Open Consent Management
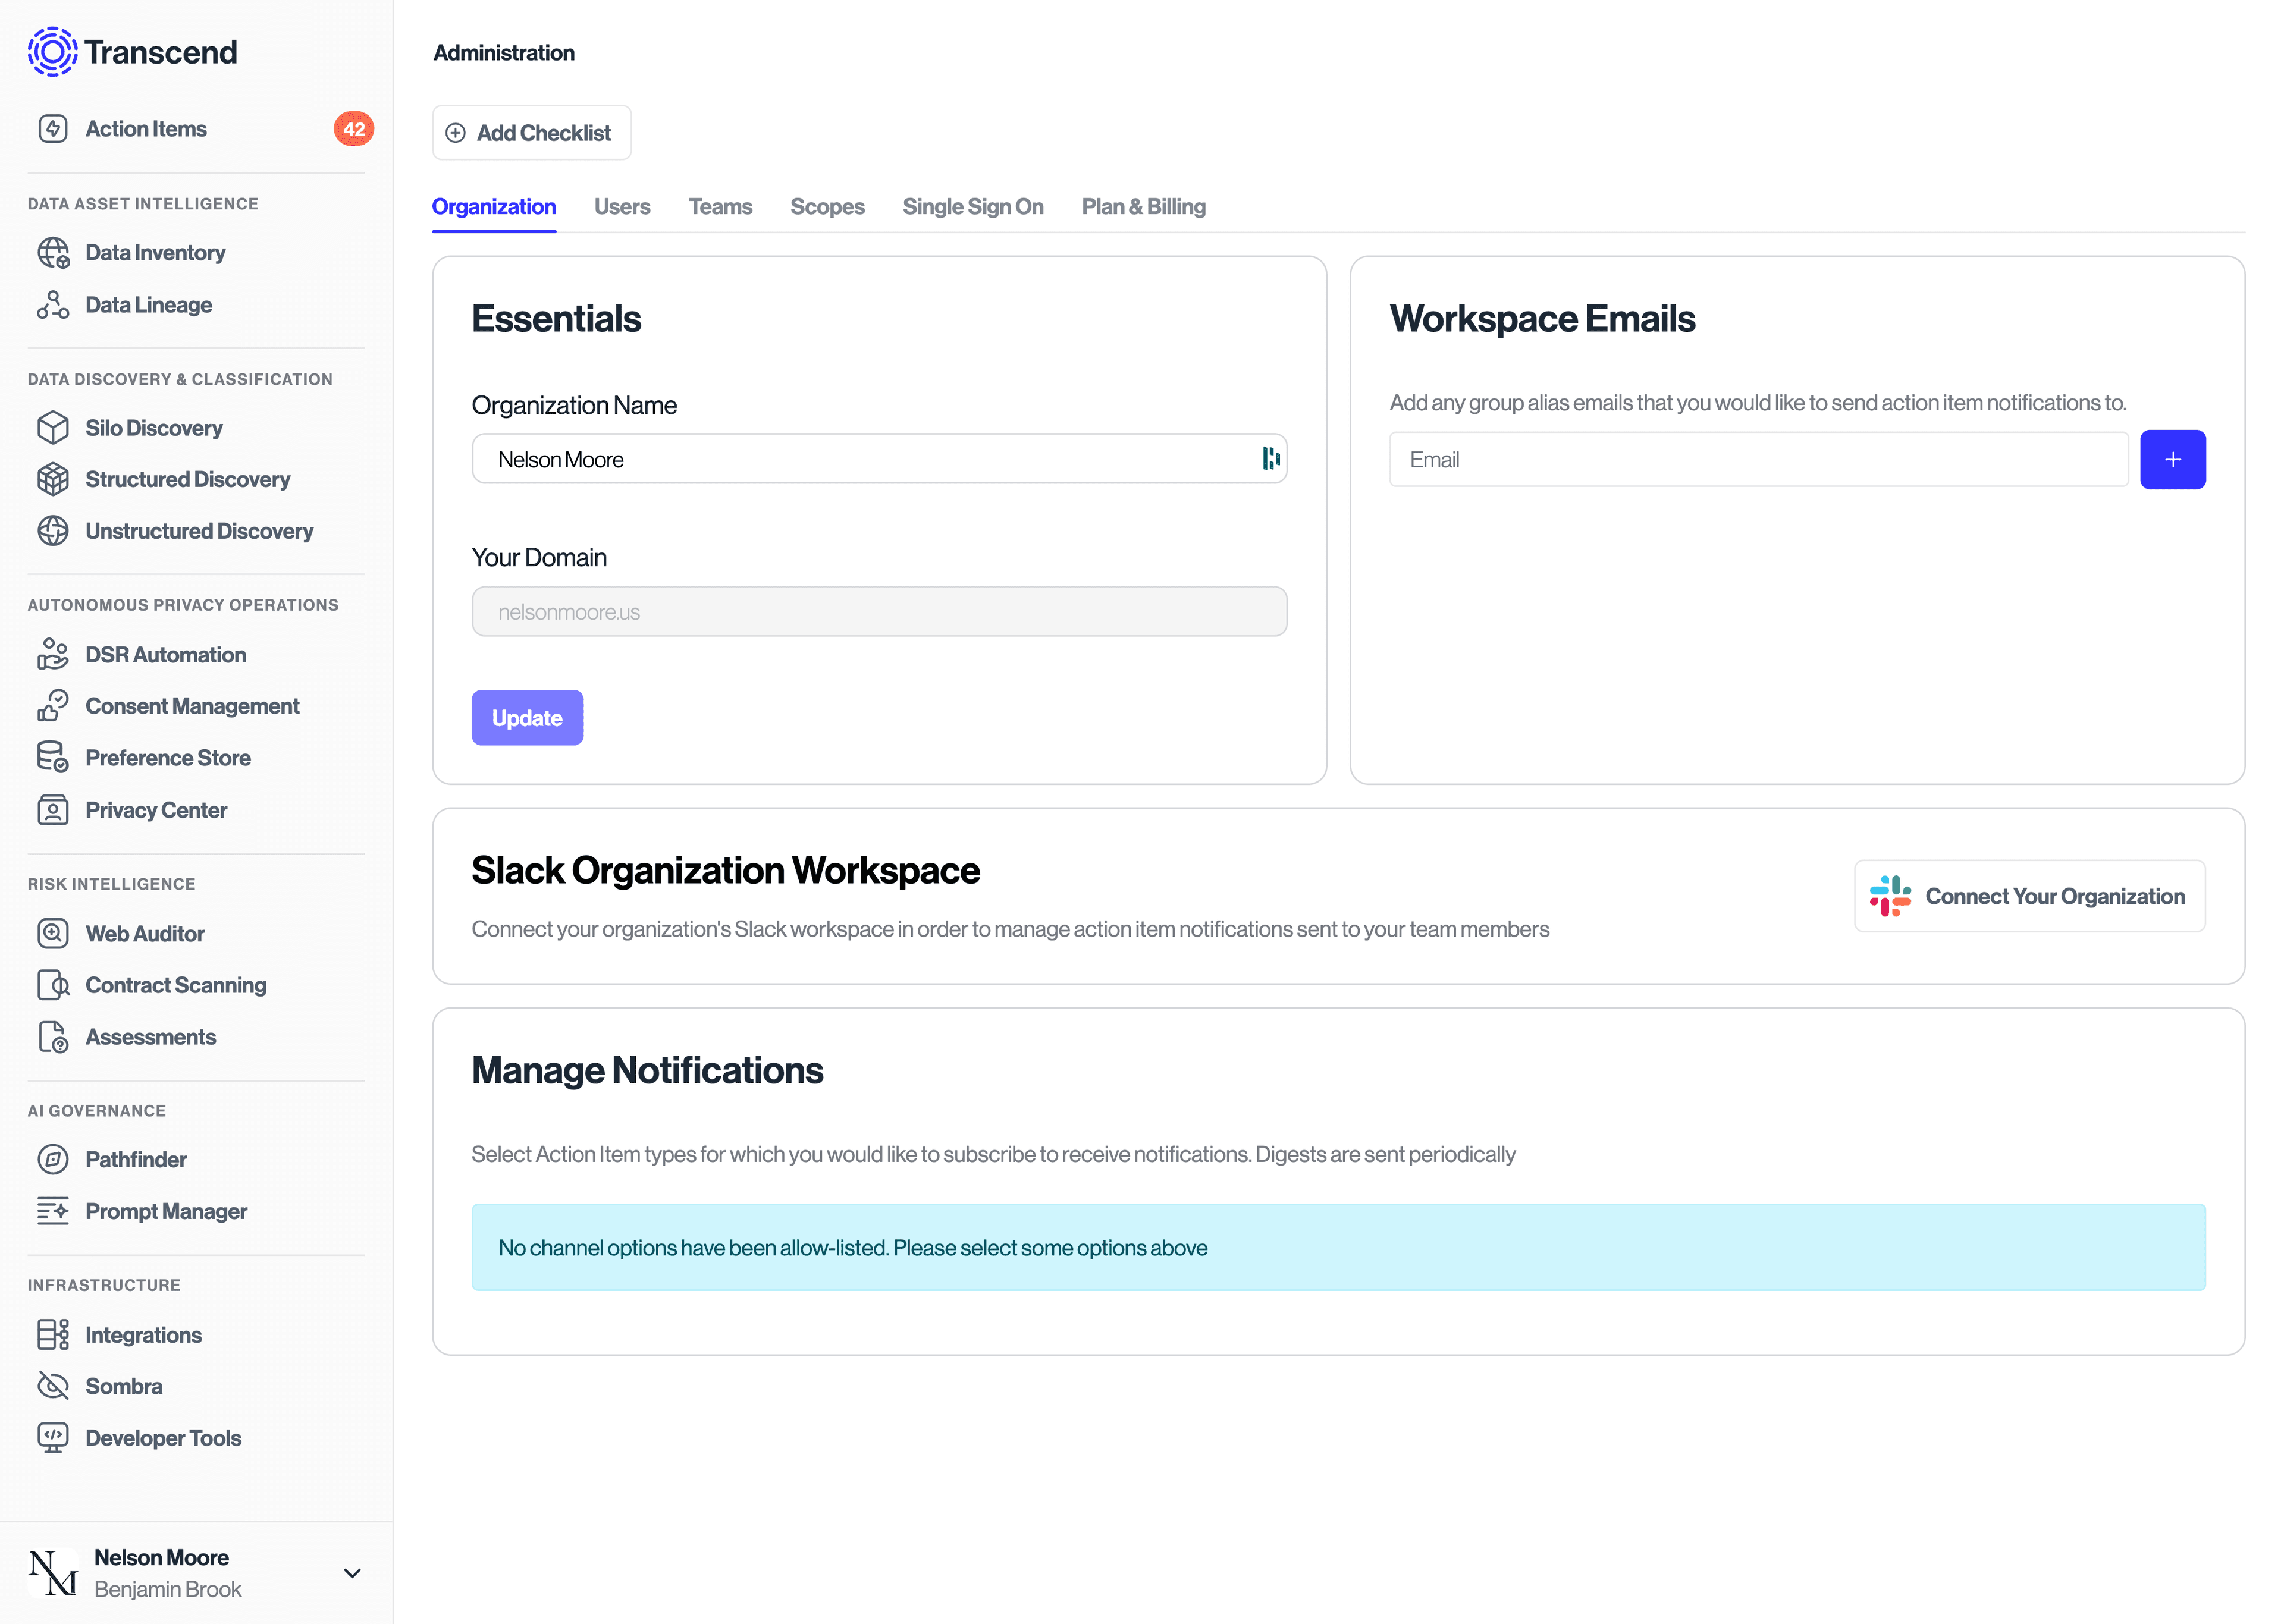Image resolution: width=2284 pixels, height=1624 pixels. coord(192,705)
